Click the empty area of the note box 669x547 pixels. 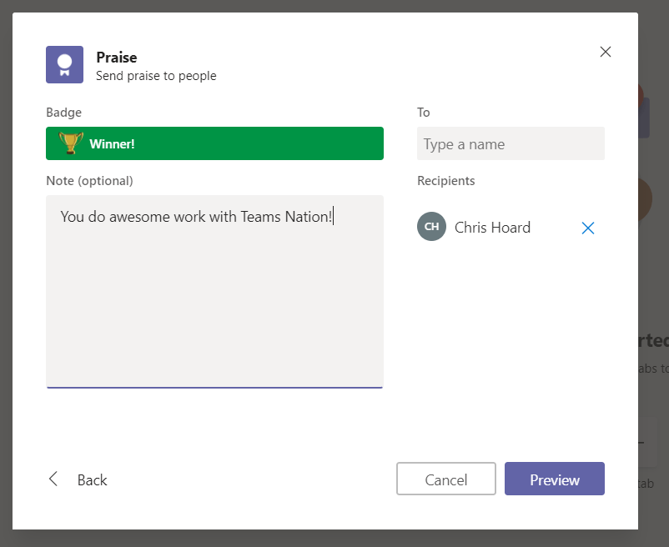coord(214,317)
